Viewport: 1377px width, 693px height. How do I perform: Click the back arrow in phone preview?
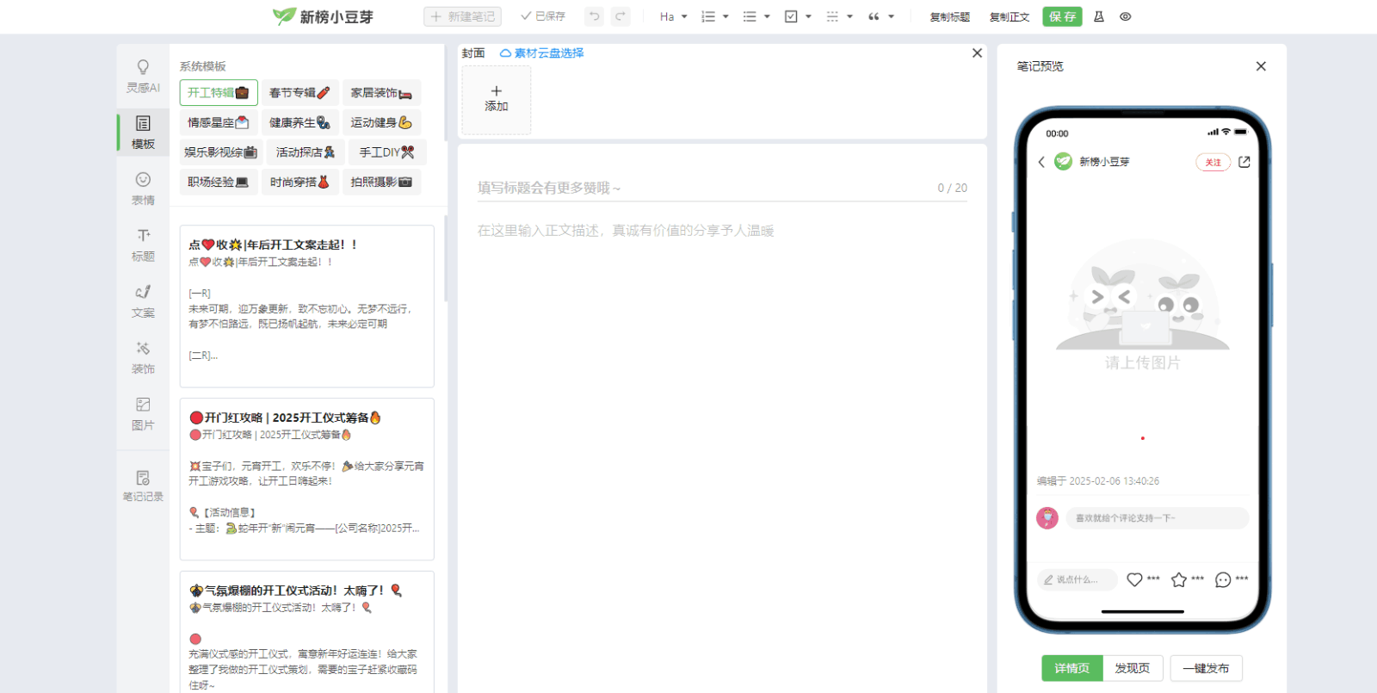coord(1041,162)
